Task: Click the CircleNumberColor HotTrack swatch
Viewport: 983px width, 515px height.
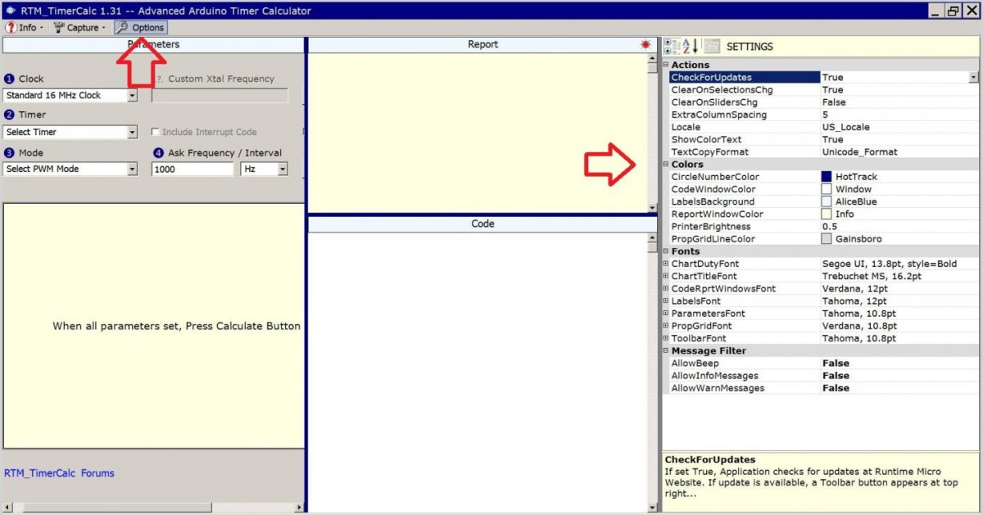Action: (x=827, y=177)
